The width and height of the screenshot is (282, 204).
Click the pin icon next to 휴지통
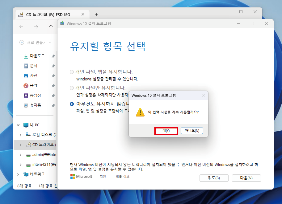coord(53,105)
